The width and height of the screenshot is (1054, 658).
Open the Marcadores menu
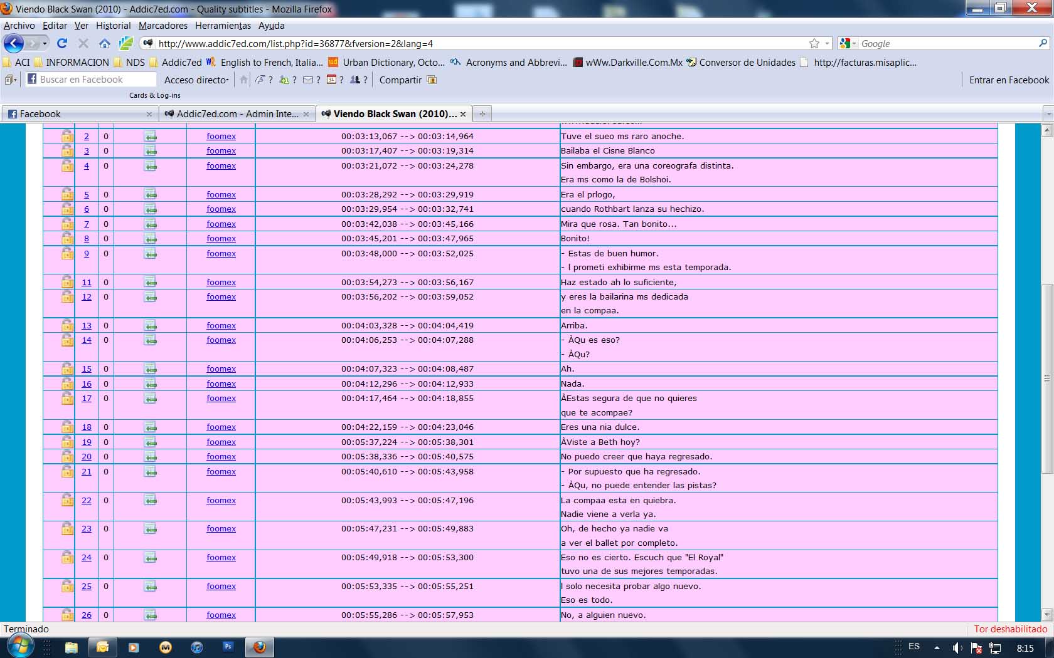tap(163, 26)
